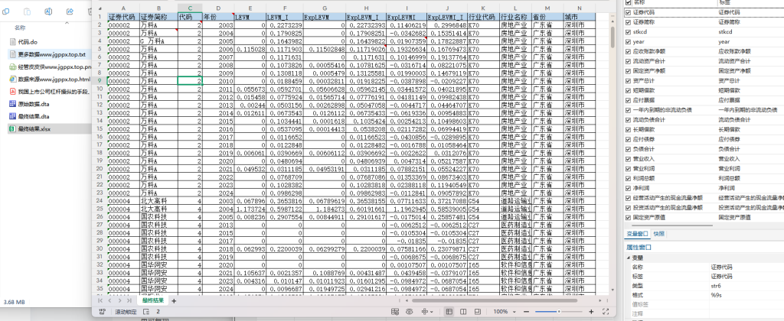784x321 pixels.
Task: Switch to page break preview icon
Action: click(x=478, y=312)
